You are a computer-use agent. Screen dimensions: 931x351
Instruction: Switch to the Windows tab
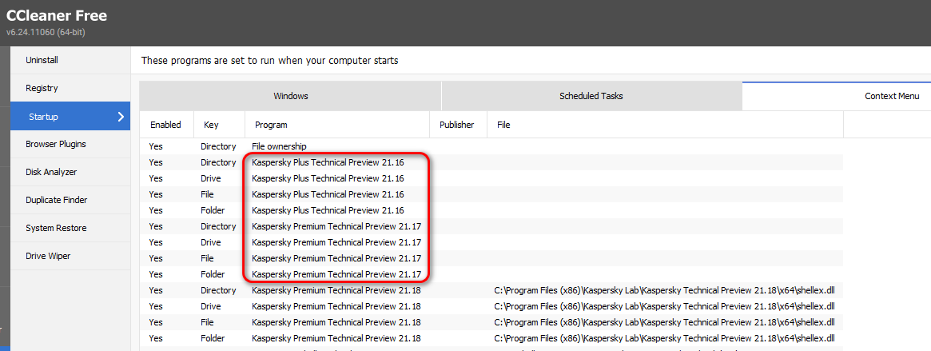pyautogui.click(x=290, y=96)
